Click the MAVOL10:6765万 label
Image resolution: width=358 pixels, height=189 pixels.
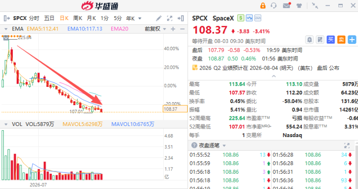point(133,124)
